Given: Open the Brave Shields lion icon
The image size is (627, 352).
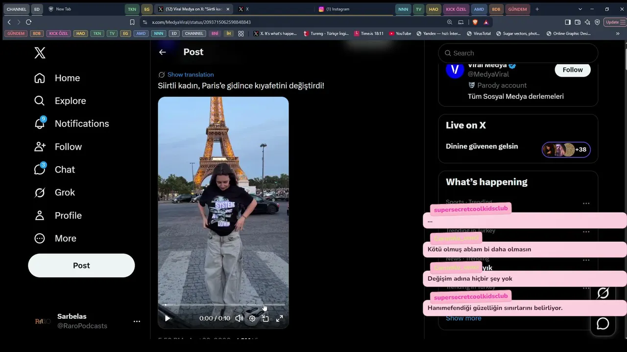Looking at the screenshot, I should (475, 22).
